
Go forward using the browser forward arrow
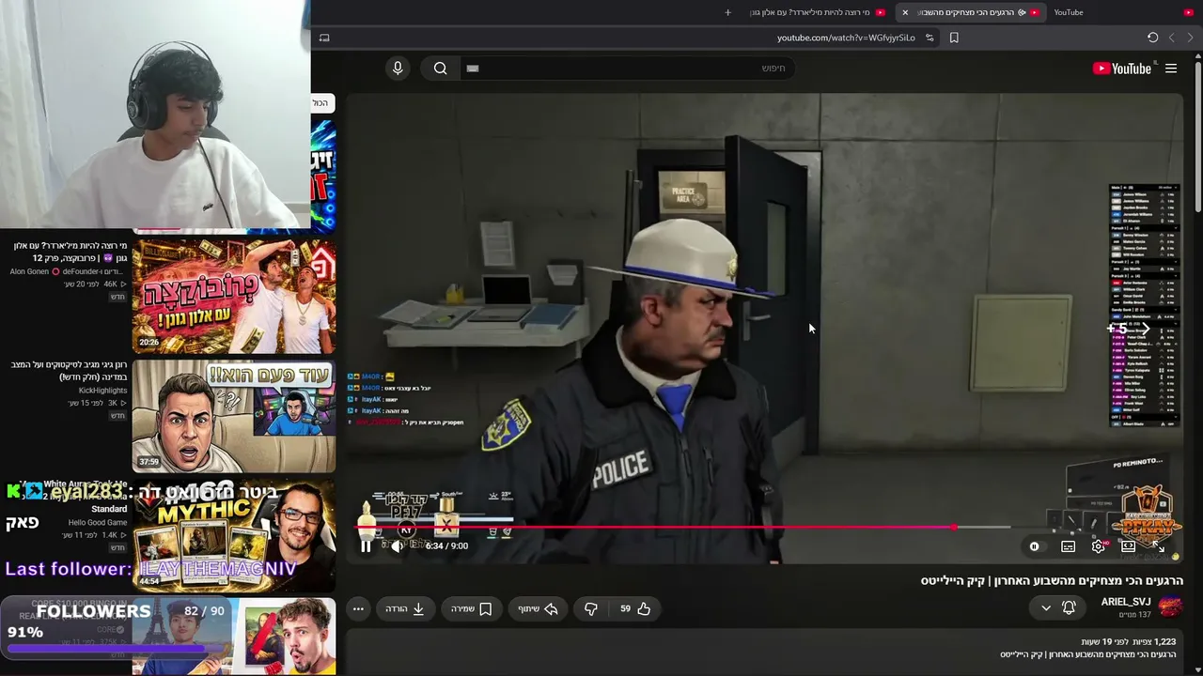(x=1171, y=38)
